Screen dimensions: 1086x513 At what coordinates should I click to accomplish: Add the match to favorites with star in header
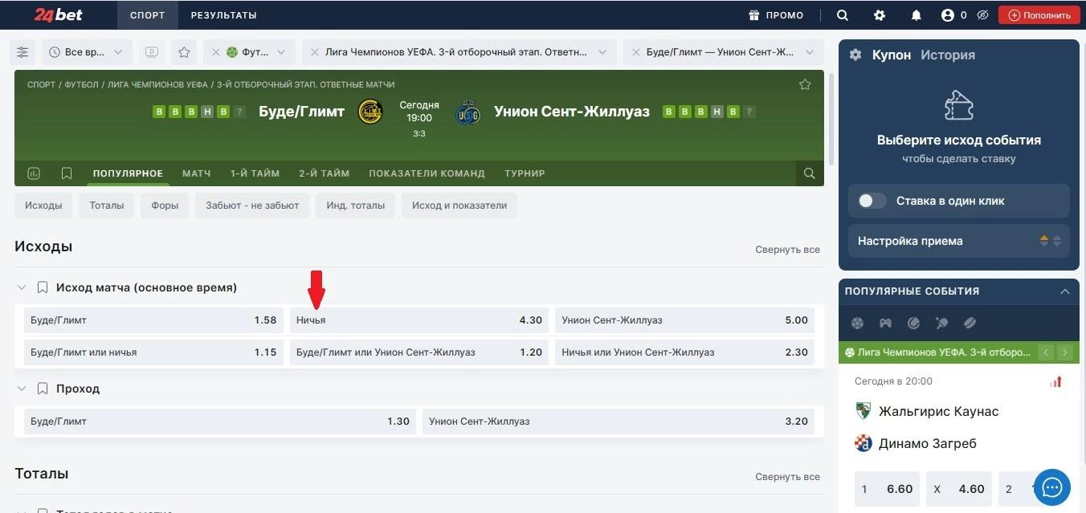[805, 84]
